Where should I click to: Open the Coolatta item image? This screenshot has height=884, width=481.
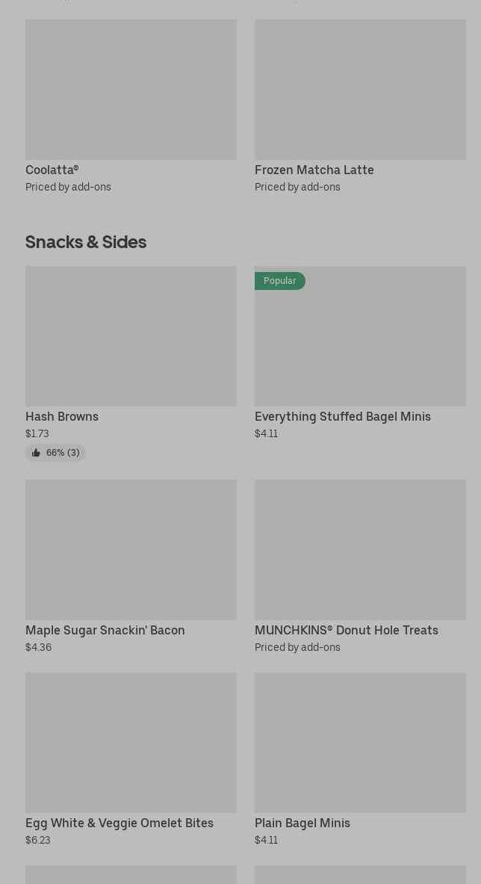[x=131, y=90]
